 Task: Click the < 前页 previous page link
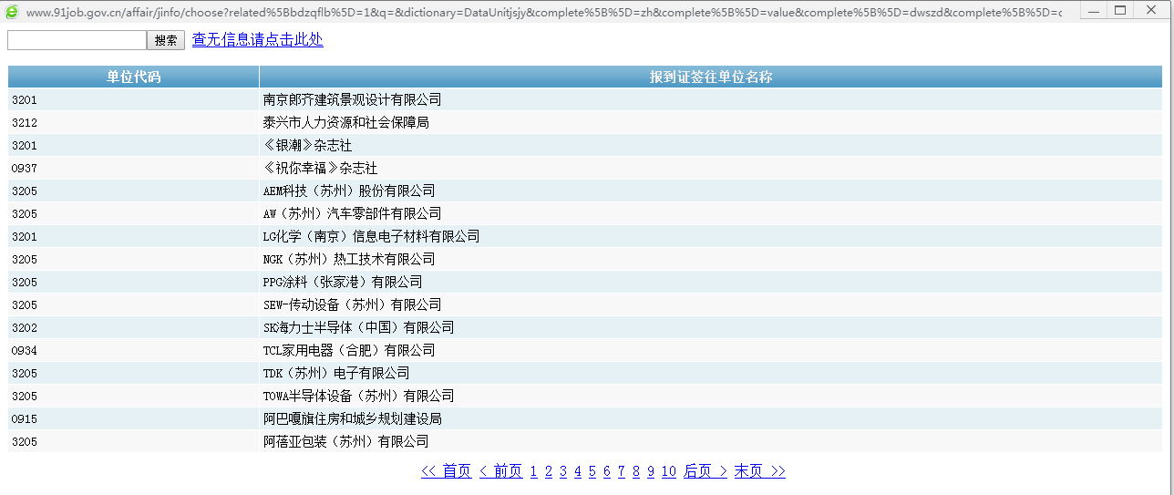click(500, 471)
